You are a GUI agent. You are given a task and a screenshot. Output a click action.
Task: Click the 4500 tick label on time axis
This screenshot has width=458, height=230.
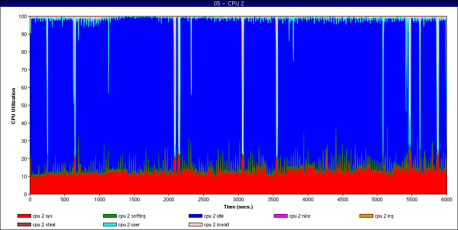343,200
